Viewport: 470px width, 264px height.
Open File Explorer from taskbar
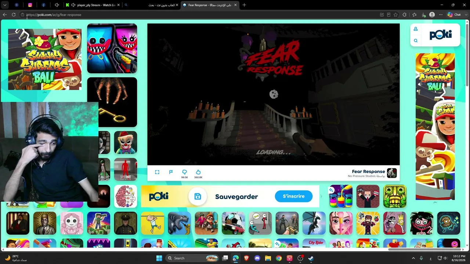(x=268, y=258)
